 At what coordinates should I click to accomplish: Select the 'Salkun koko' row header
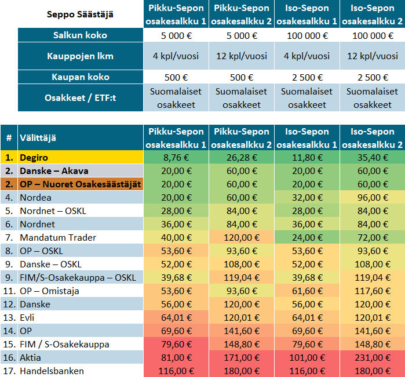(x=81, y=35)
